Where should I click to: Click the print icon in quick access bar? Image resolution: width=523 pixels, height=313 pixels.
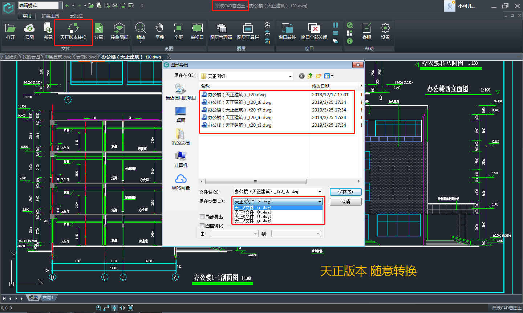123,5
